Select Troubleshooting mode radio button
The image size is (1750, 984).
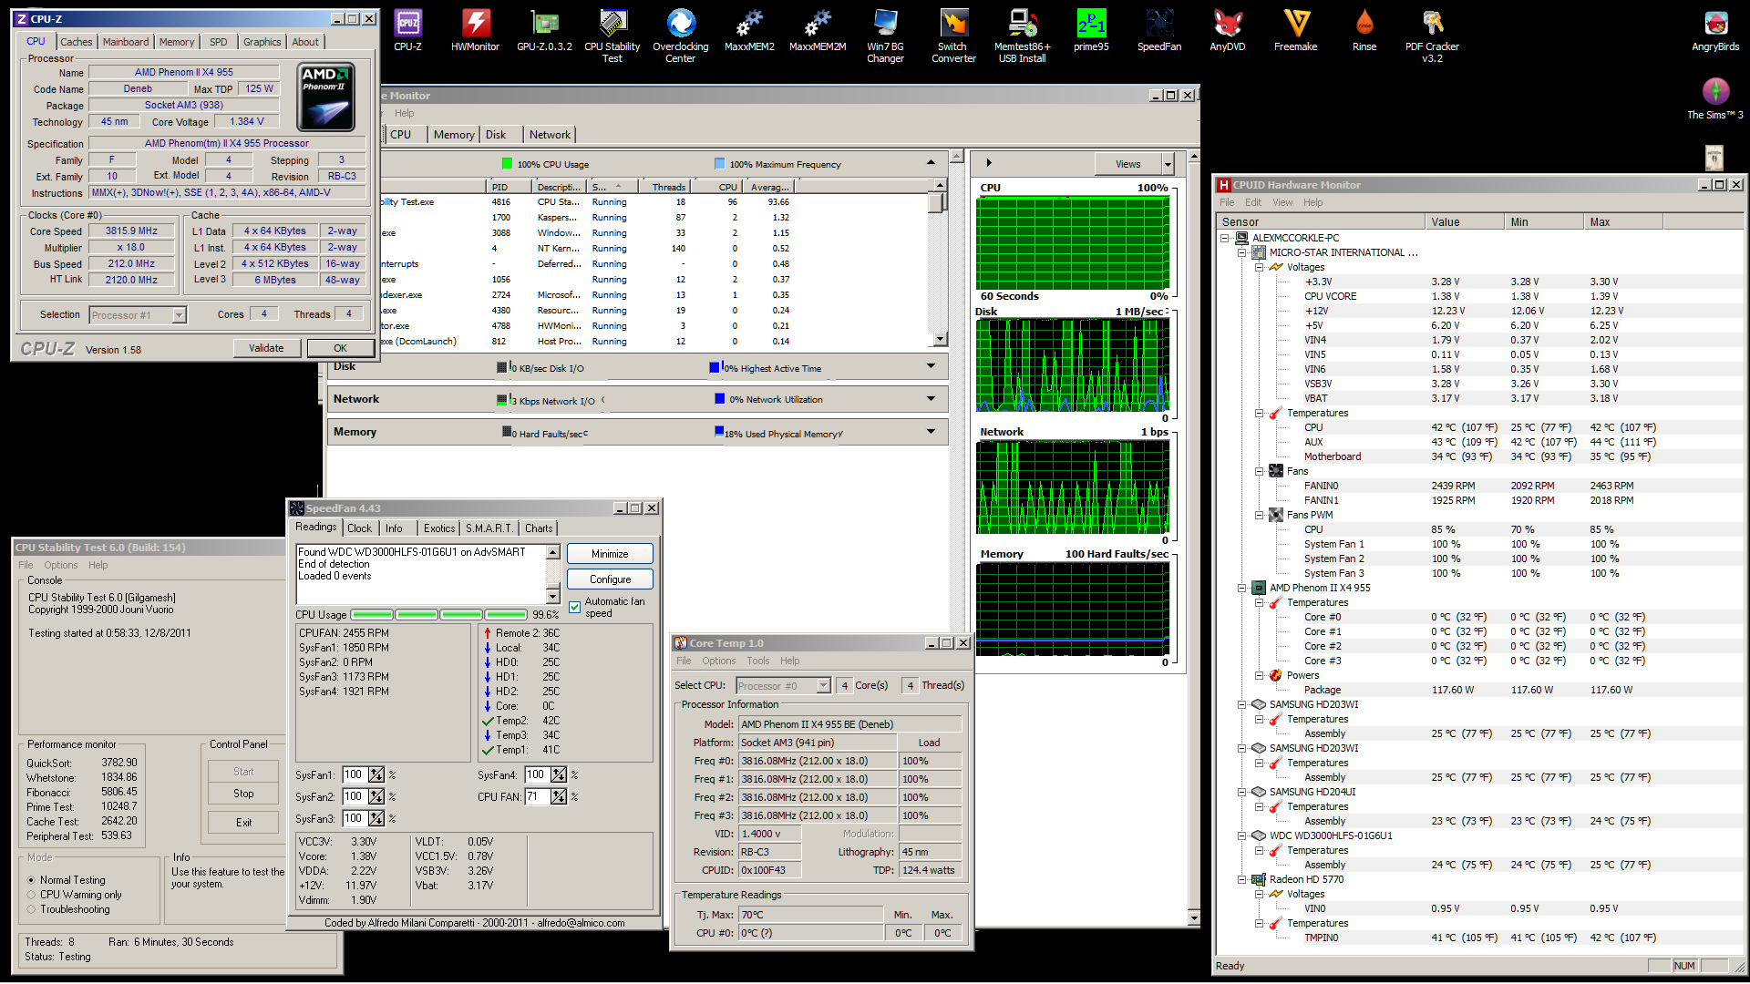coord(31,909)
